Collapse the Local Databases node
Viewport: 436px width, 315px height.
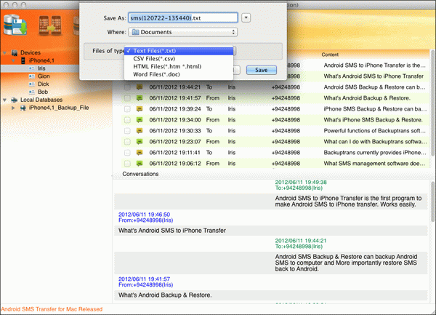click(5, 100)
